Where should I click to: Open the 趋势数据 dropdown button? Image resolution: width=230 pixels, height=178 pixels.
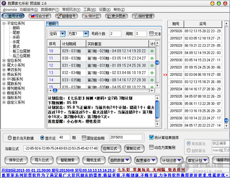pyautogui.click(x=120, y=160)
